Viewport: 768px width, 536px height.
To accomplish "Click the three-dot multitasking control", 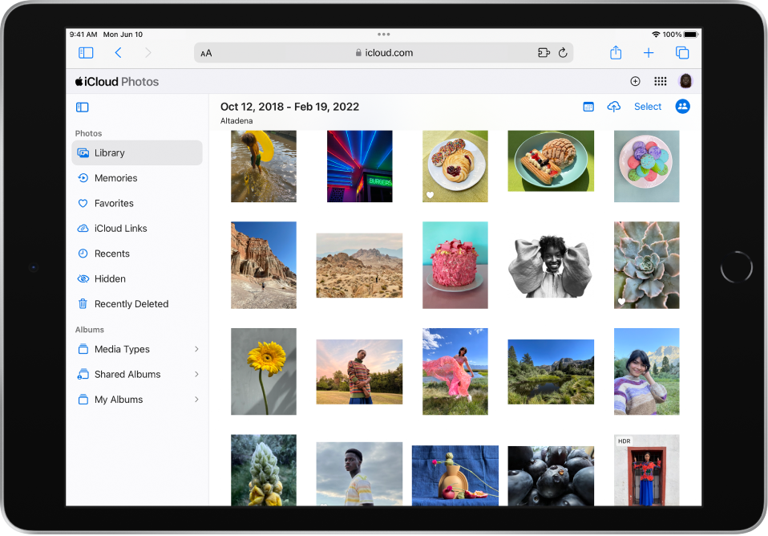I will click(383, 35).
